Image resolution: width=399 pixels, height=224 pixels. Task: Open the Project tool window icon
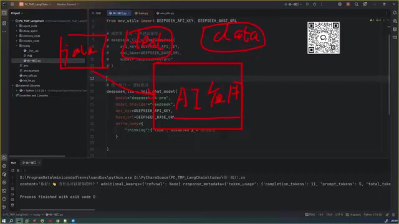(4, 13)
